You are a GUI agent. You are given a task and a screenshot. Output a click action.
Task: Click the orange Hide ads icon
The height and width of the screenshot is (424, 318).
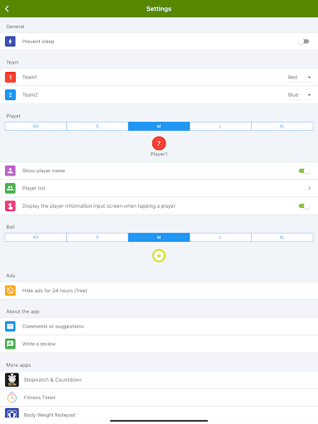point(10,291)
